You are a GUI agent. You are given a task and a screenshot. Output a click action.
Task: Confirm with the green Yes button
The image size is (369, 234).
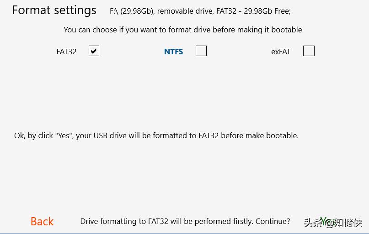point(326,221)
